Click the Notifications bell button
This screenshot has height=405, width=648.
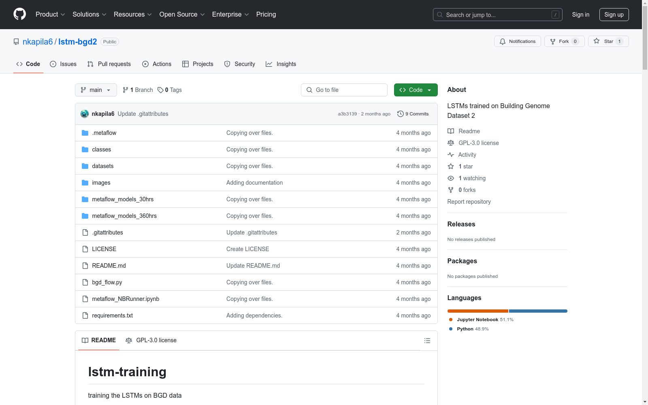tap(517, 41)
